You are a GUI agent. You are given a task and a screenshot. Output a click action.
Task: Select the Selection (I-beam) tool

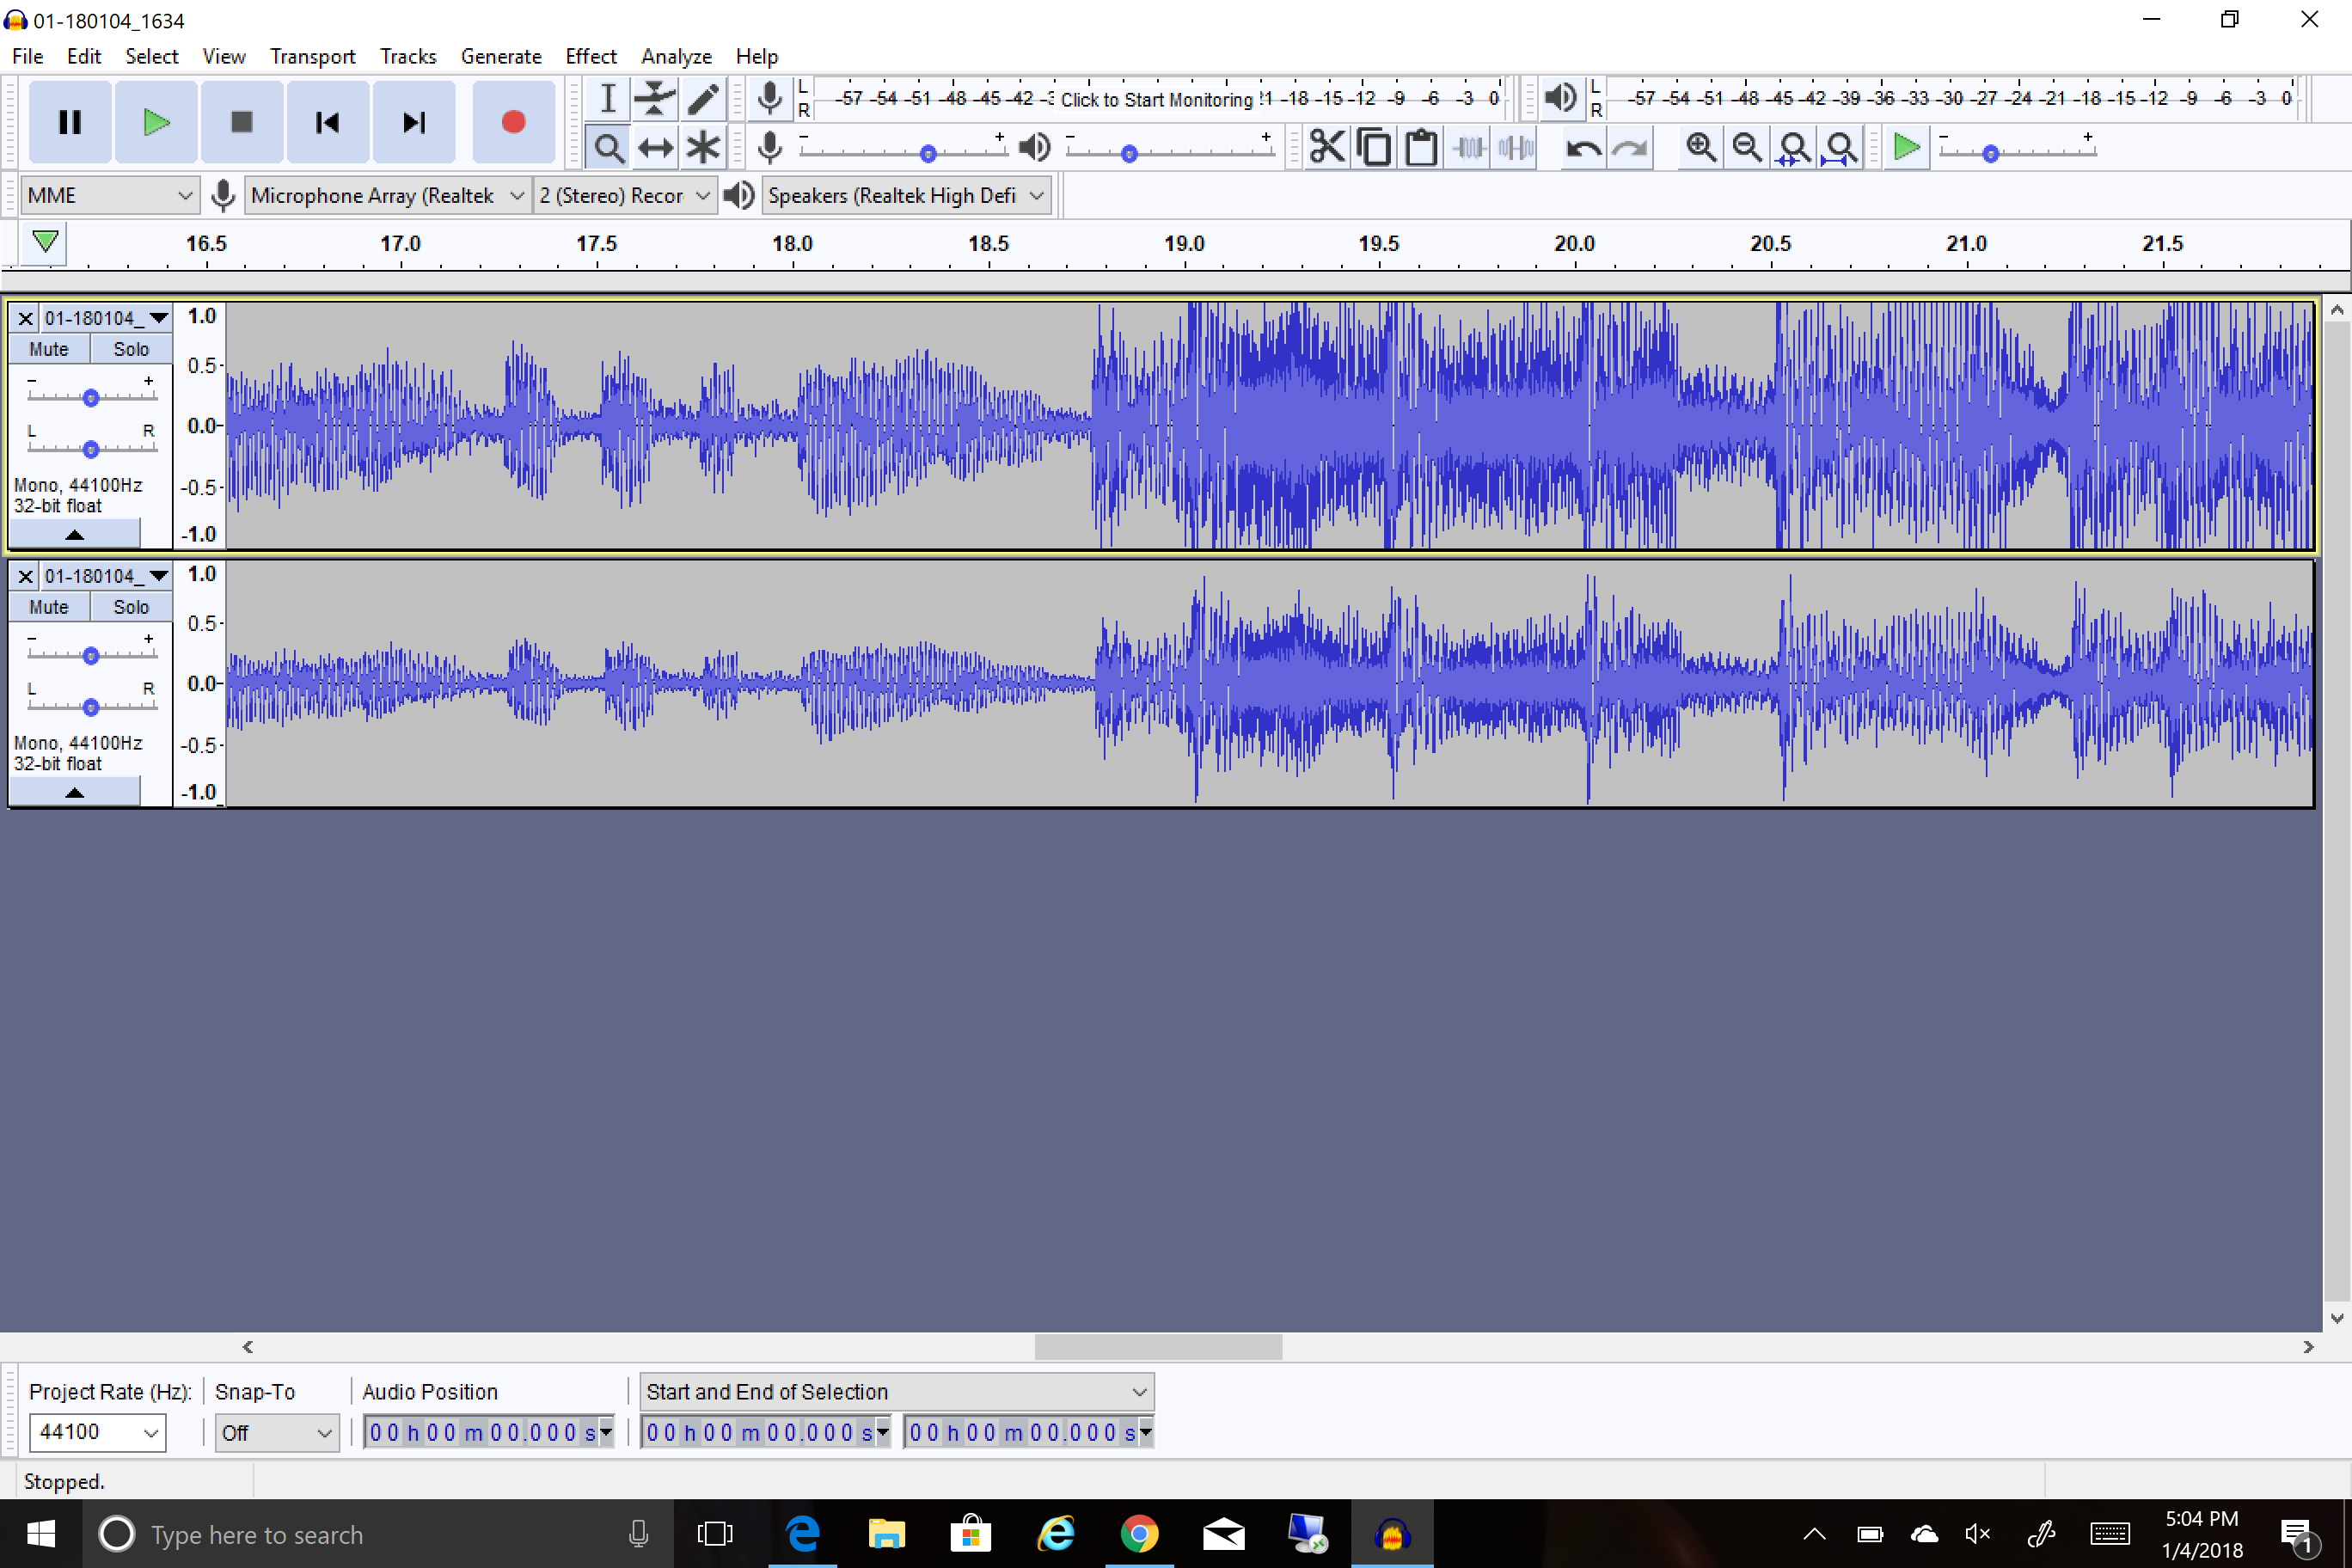click(607, 99)
